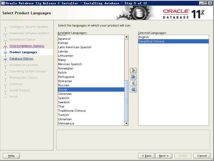The height and width of the screenshot is (161, 214).
Task: Open Grid Installation Options step
Action: [27, 46]
